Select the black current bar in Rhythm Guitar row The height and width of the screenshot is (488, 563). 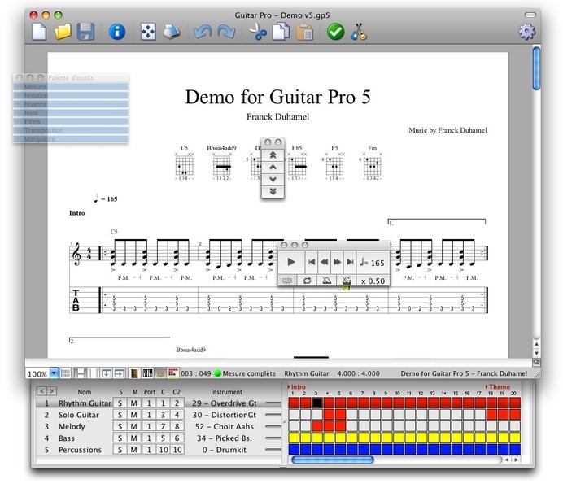tap(317, 403)
